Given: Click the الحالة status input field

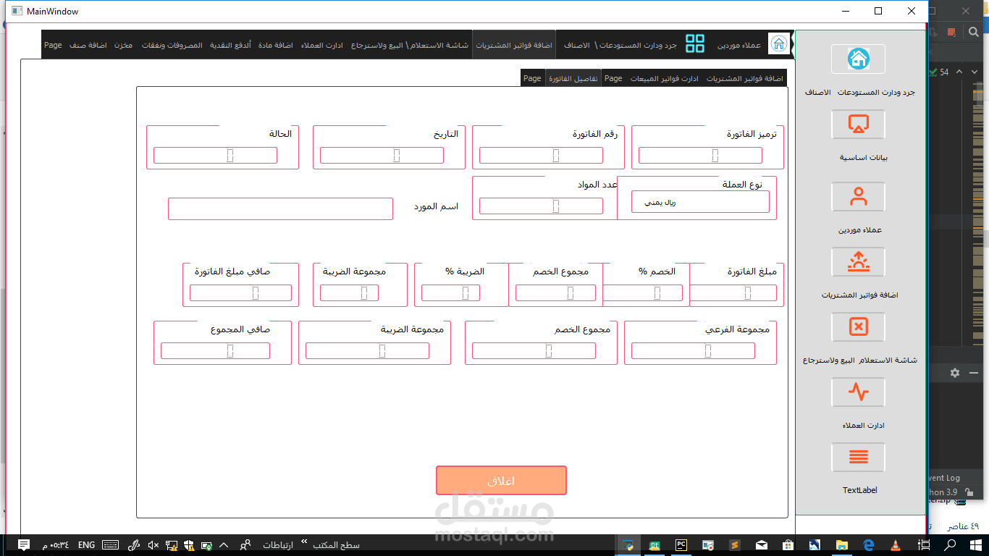Looking at the screenshot, I should (215, 155).
